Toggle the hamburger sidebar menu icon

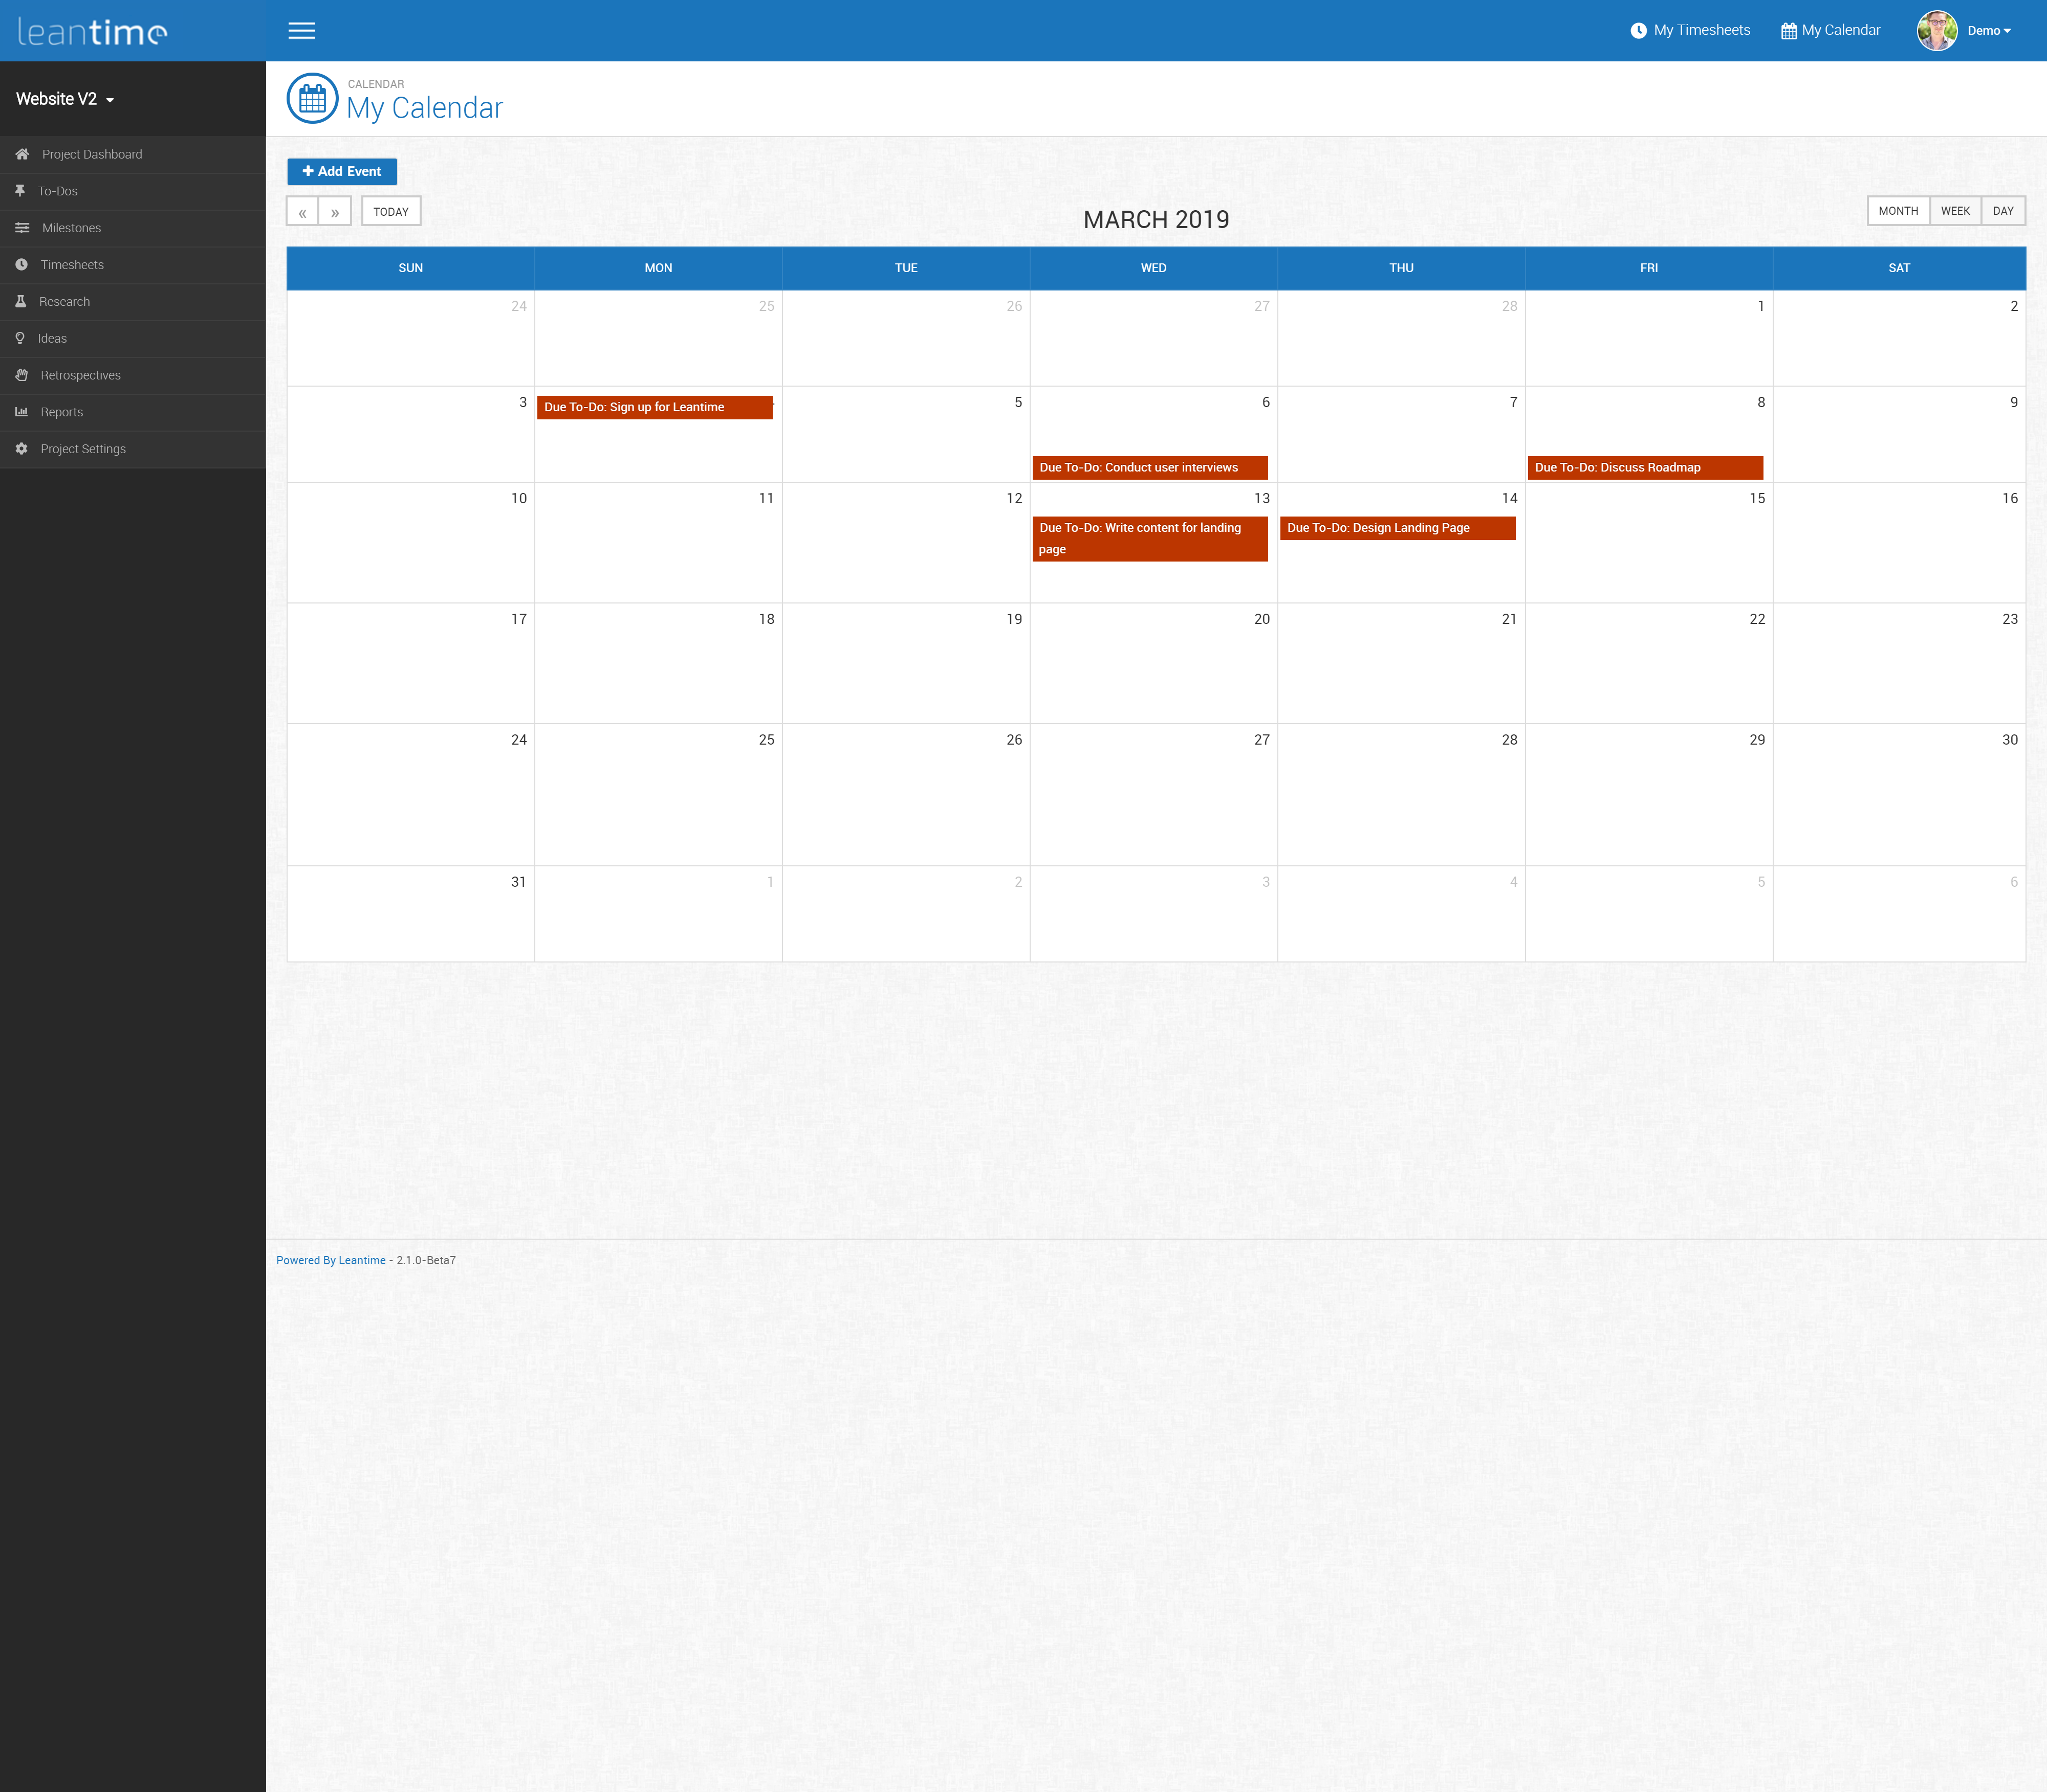tap(301, 31)
